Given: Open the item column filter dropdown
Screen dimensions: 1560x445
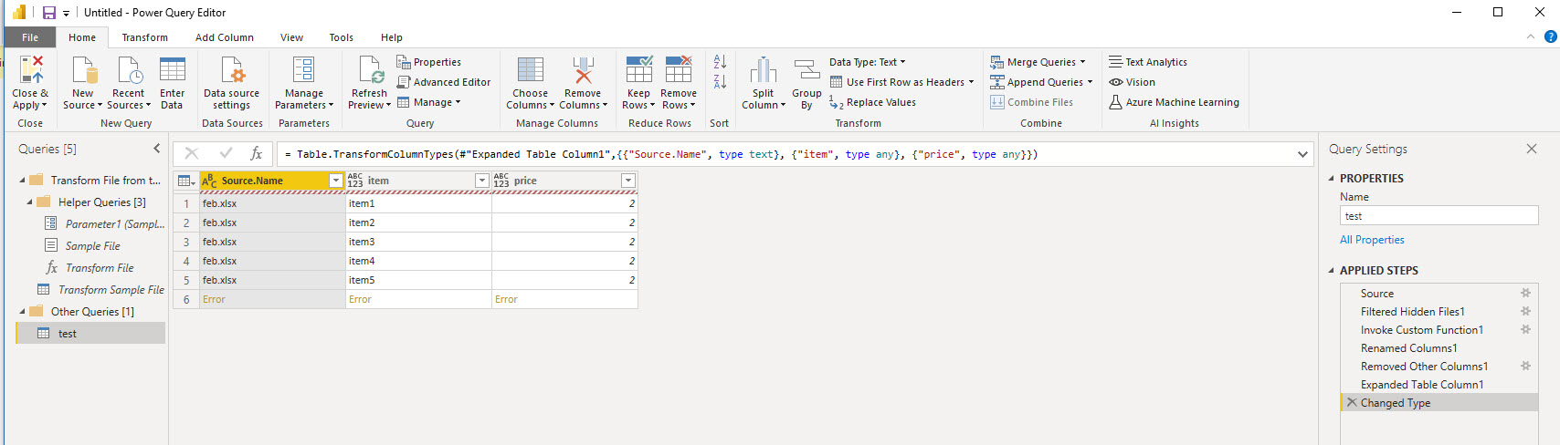Looking at the screenshot, I should coord(482,181).
